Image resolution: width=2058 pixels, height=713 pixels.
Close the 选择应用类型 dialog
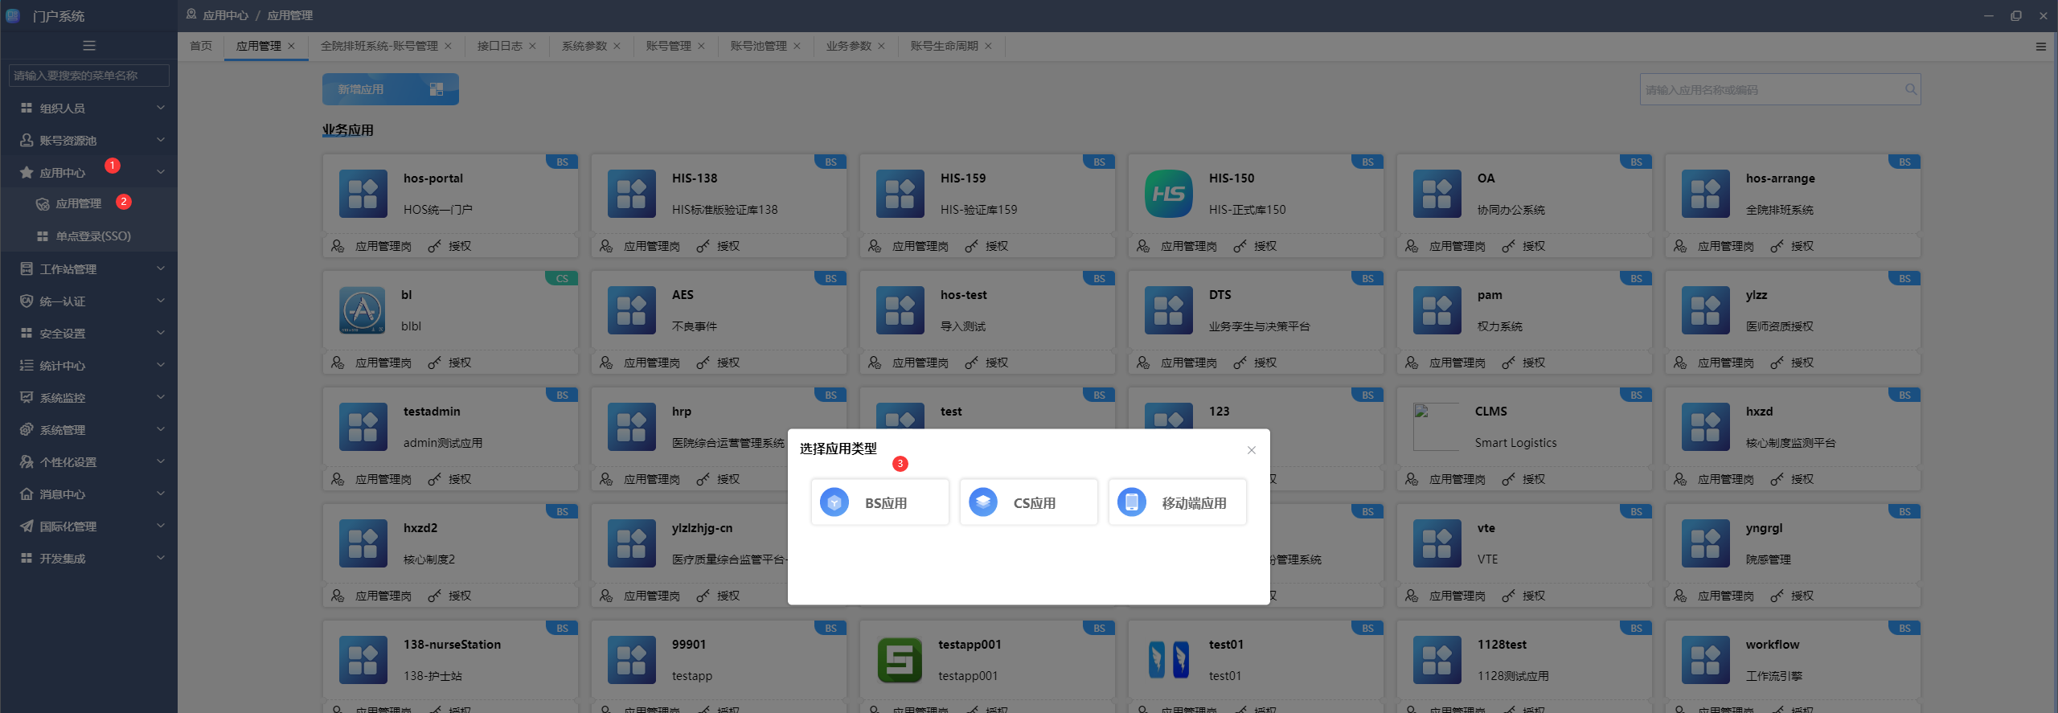coord(1251,450)
